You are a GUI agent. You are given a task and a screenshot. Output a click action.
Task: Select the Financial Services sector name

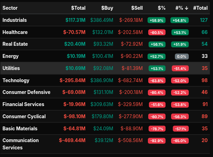tap(23, 104)
